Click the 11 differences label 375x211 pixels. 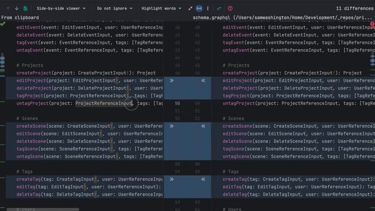tap(354, 8)
